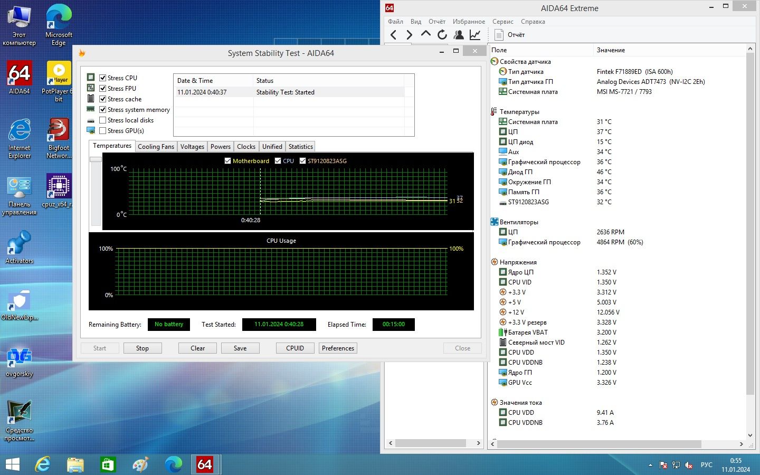The width and height of the screenshot is (760, 475).
Task: Go up one level in AIDA64 toolbar
Action: pyautogui.click(x=426, y=35)
